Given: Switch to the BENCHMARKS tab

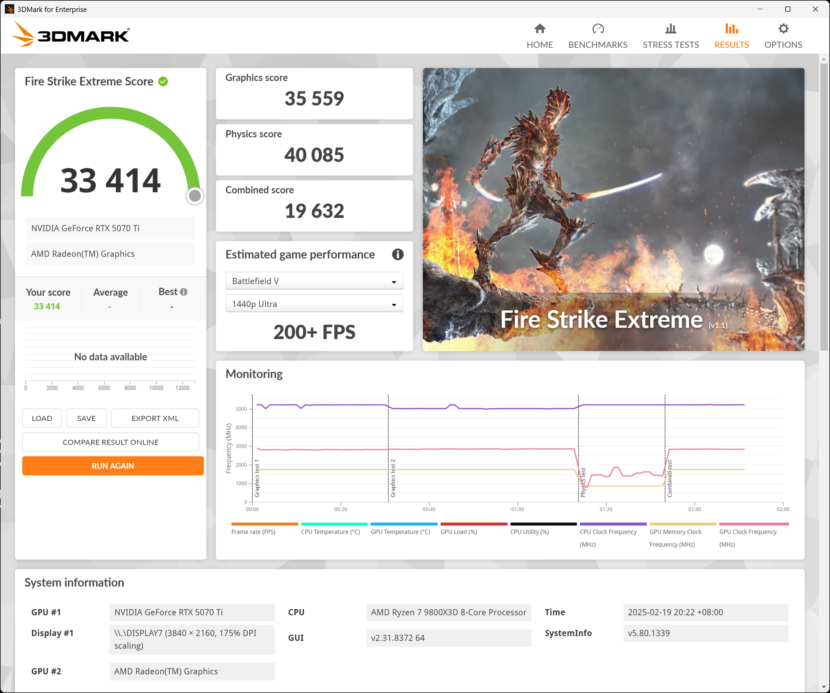Looking at the screenshot, I should (598, 45).
